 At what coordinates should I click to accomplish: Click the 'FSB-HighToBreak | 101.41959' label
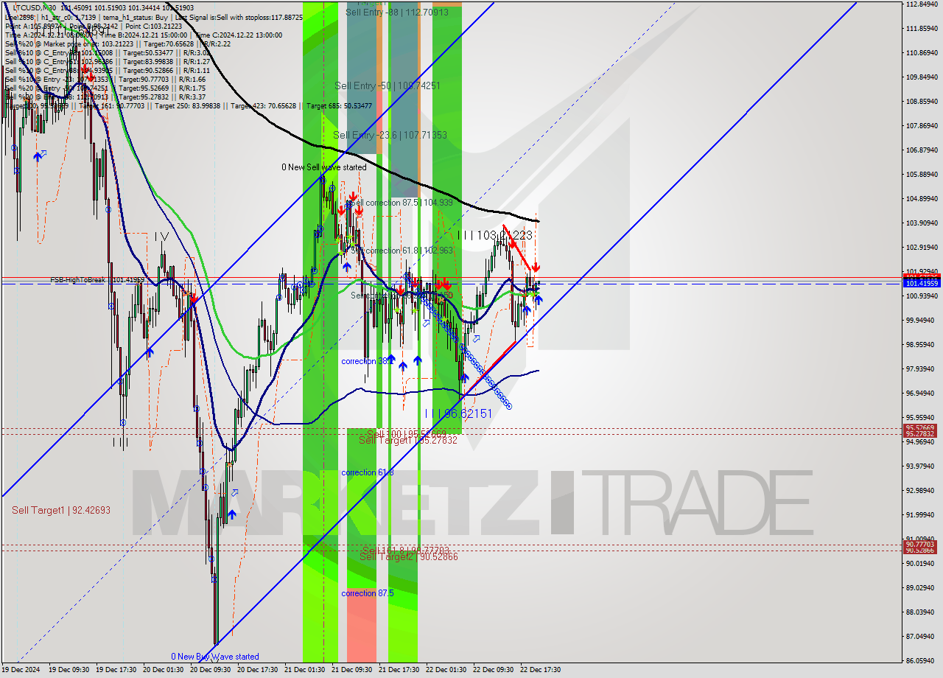coord(97,280)
